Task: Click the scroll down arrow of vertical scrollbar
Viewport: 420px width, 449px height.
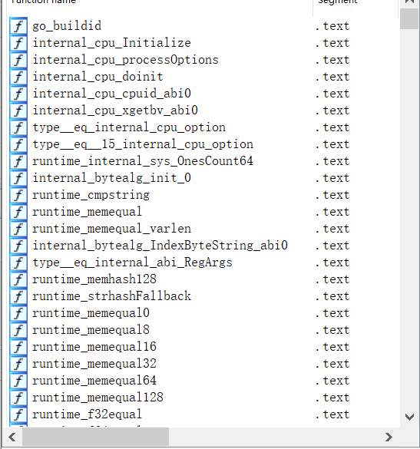Action: 409,417
